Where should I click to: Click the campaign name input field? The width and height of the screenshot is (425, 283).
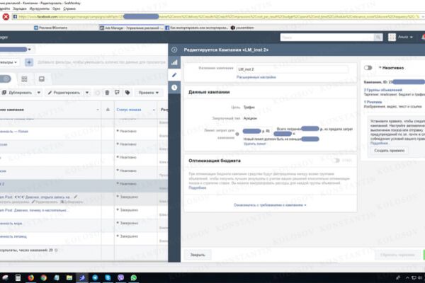tap(292, 69)
